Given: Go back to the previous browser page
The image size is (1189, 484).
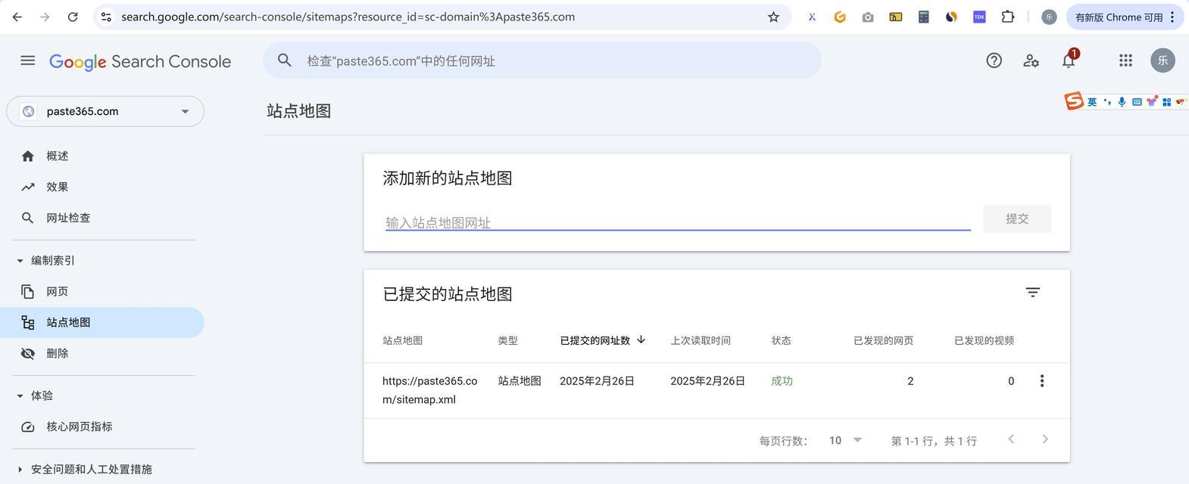Looking at the screenshot, I should (x=17, y=17).
